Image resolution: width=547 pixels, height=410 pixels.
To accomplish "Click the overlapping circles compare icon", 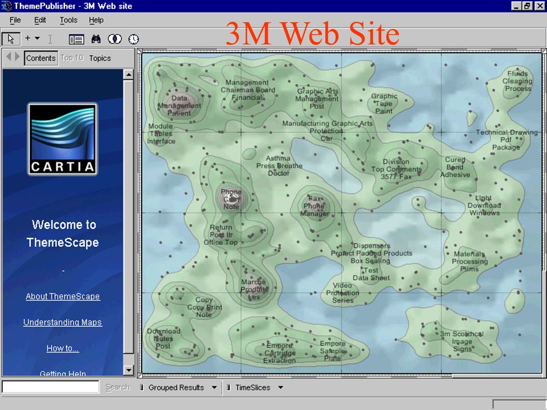I will (x=115, y=39).
